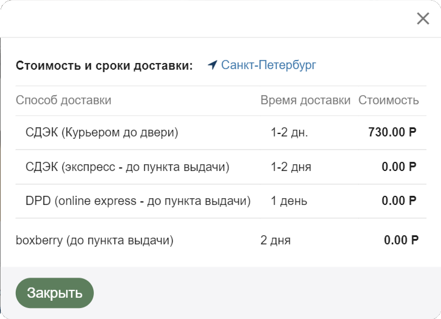Click the Стоимость и сроки доставки heading
The height and width of the screenshot is (319, 441).
tap(104, 65)
